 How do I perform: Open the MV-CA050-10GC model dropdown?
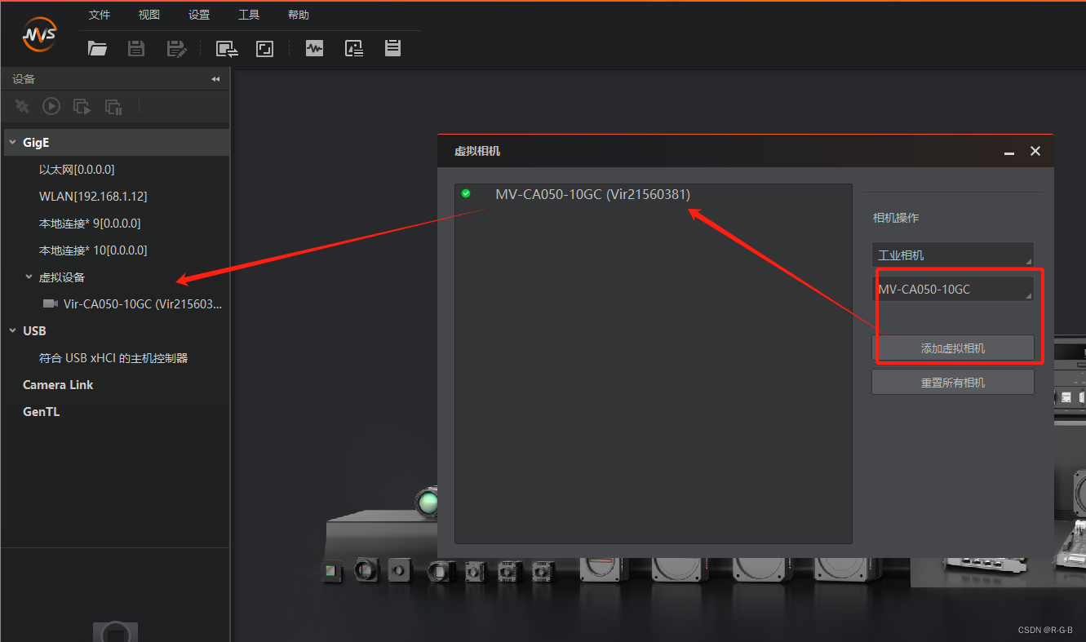pyautogui.click(x=952, y=289)
